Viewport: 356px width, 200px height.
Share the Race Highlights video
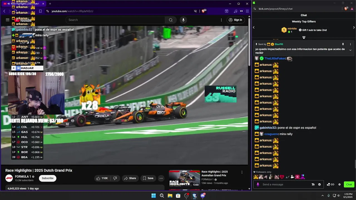[130, 178]
